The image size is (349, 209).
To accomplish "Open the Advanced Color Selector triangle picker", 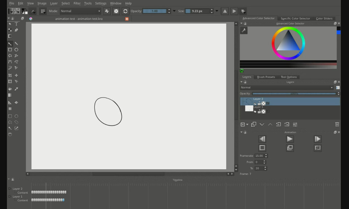I will pyautogui.click(x=289, y=43).
